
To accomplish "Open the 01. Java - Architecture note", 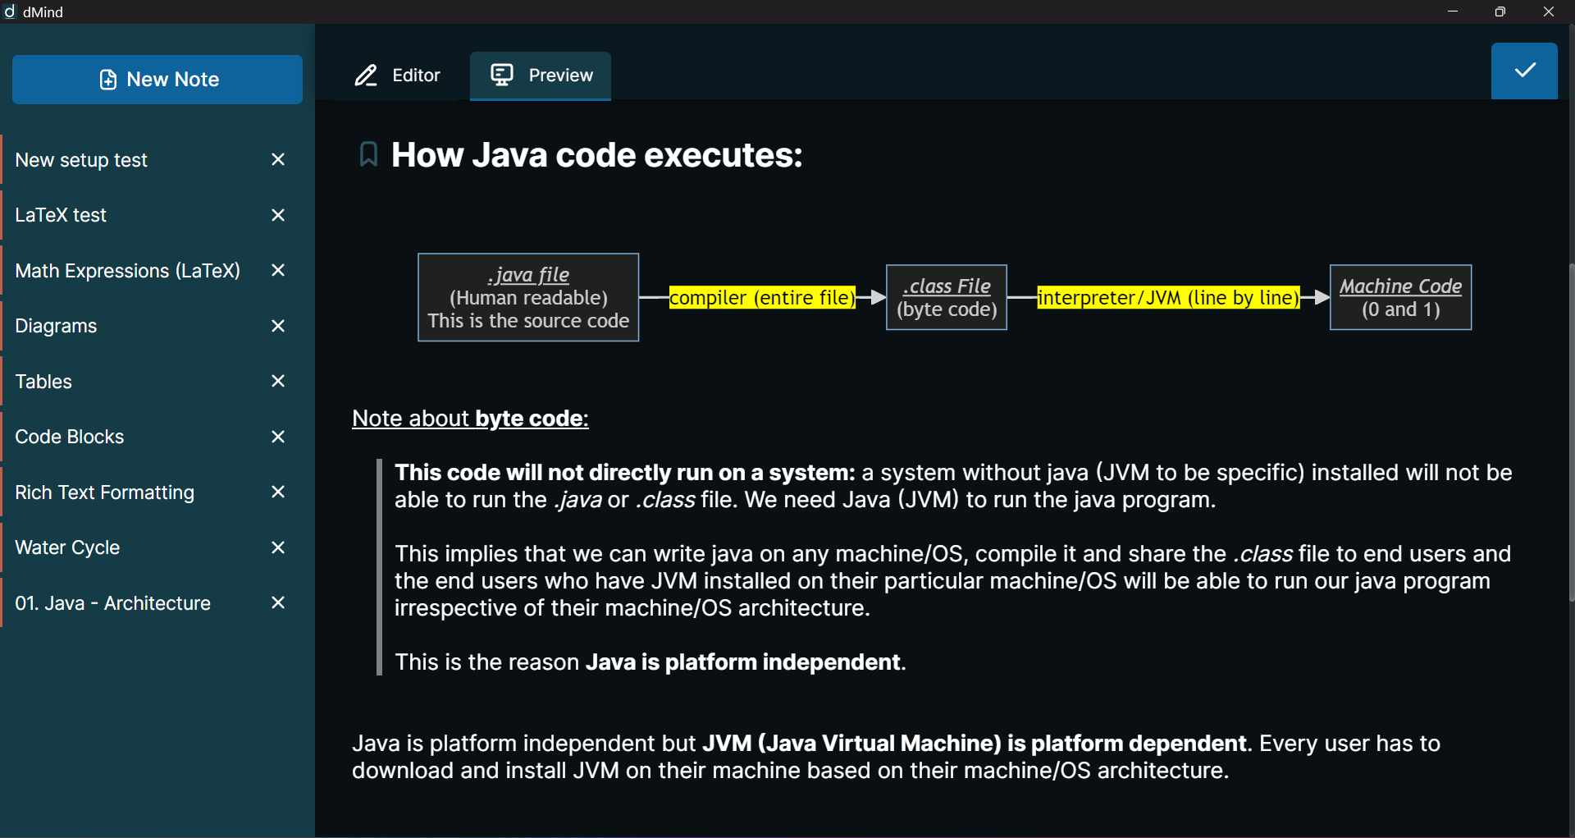I will tap(112, 603).
